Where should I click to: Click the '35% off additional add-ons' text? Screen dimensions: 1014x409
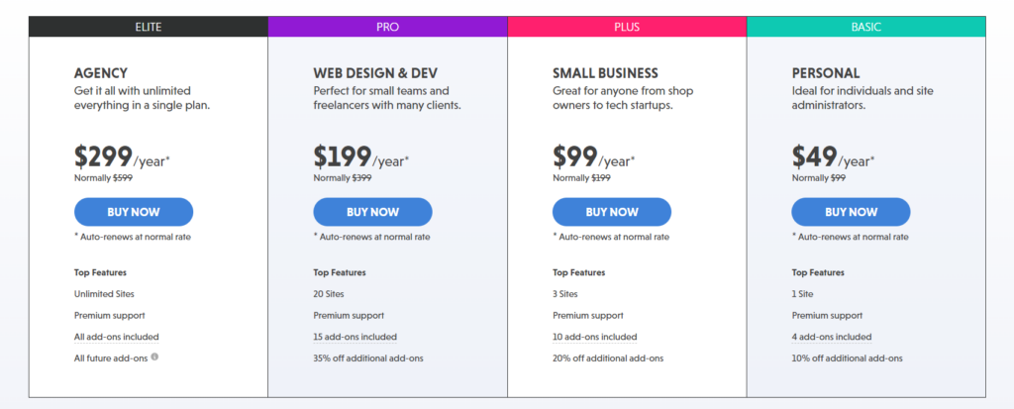pos(368,358)
